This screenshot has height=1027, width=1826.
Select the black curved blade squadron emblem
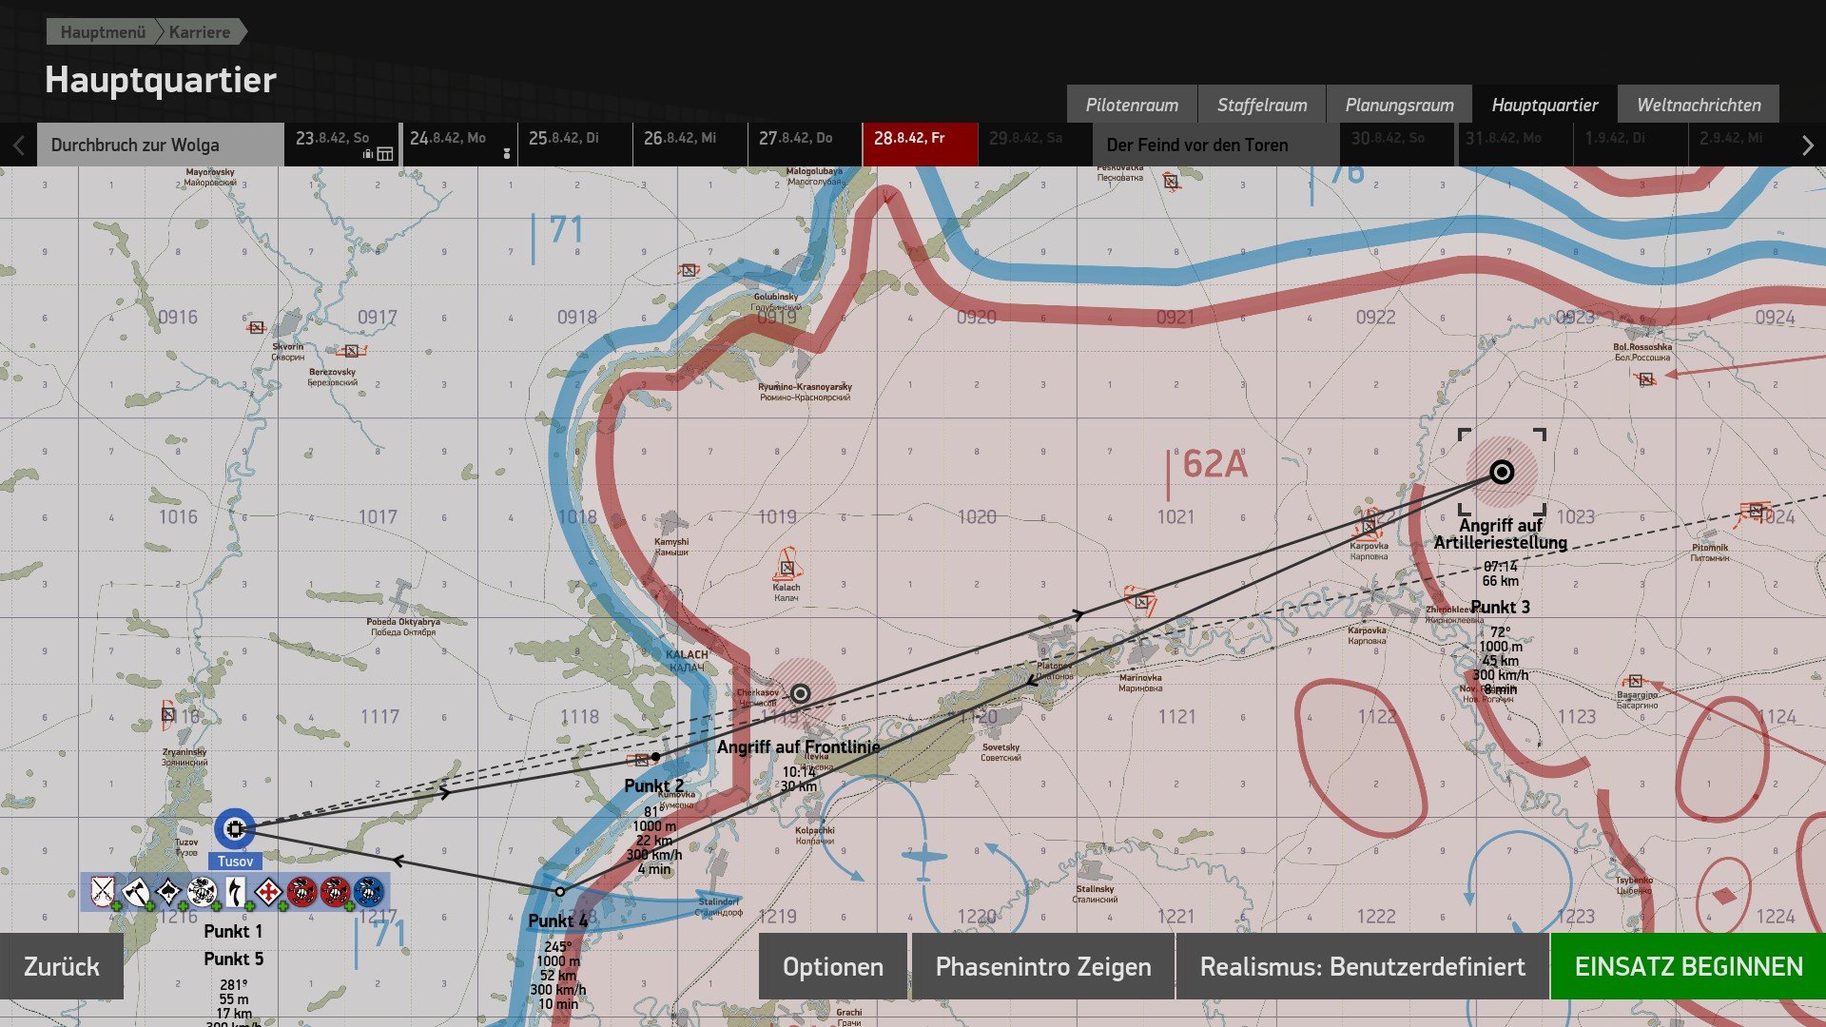(x=235, y=892)
